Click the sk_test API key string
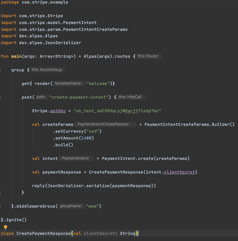This screenshot has height=241, width=238. [x=117, y=111]
